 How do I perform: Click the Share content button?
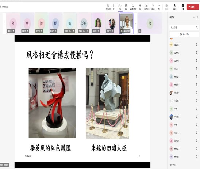click(x=183, y=7)
